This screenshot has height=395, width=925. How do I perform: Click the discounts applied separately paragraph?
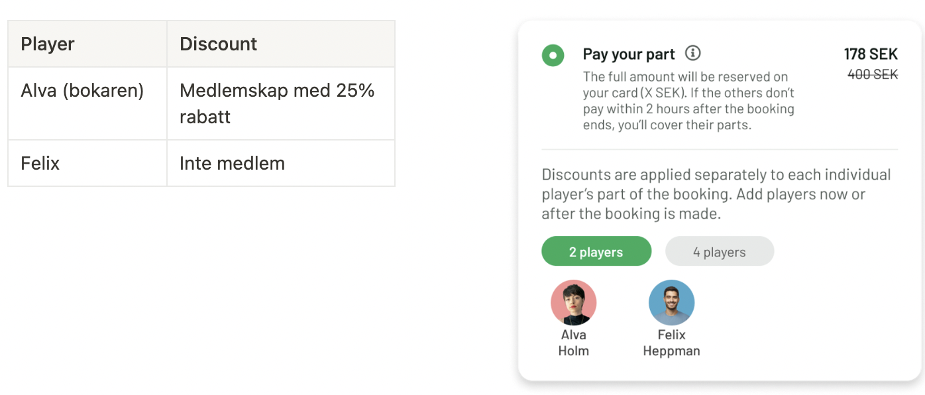[716, 194]
